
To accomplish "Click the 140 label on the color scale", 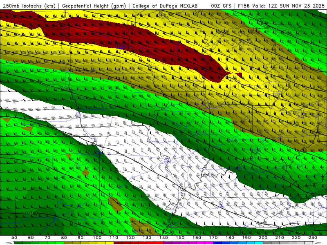I will (x=163, y=238).
